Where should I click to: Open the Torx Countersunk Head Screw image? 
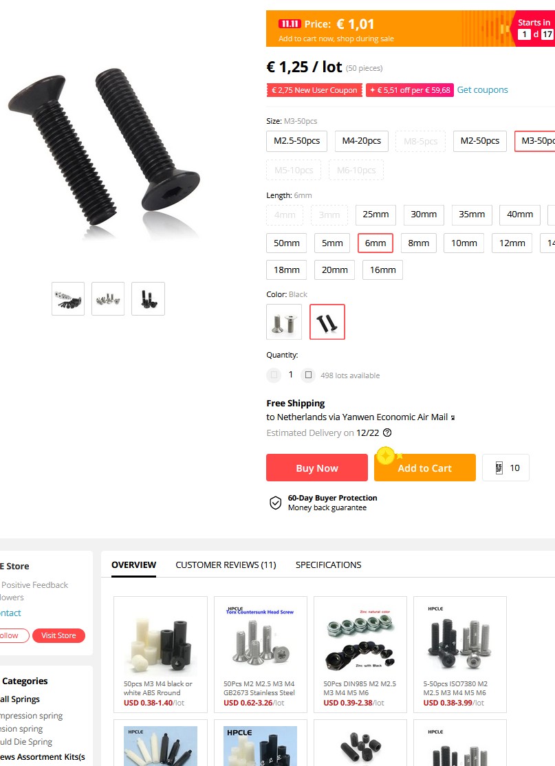tap(261, 639)
